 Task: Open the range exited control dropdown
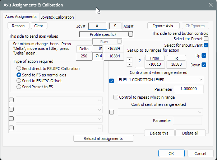[160, 112]
